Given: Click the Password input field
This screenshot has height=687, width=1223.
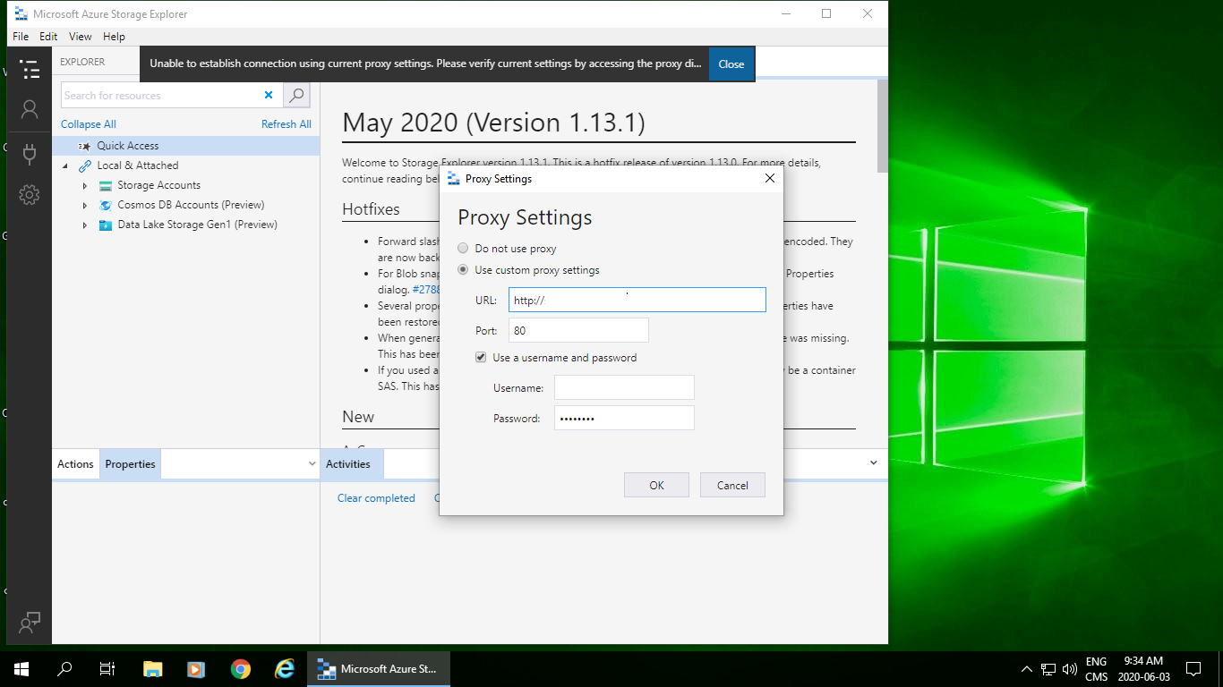Looking at the screenshot, I should click(x=624, y=418).
